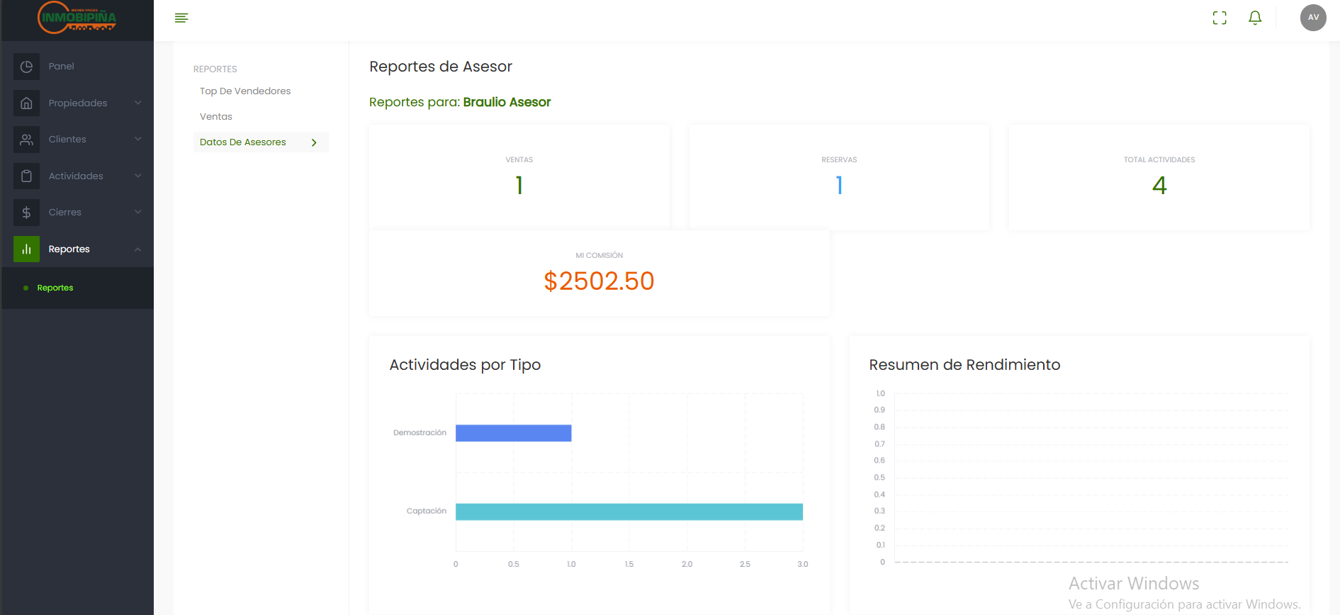Click the arrow beside Datos De Asesores
The image size is (1340, 615).
[x=314, y=142]
